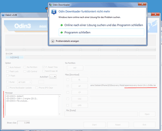Toggle Flash Lock checkbox

(8, 71)
